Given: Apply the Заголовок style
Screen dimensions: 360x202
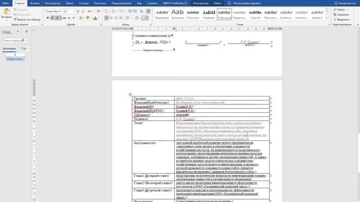Looking at the screenshot, I should click(x=178, y=14).
